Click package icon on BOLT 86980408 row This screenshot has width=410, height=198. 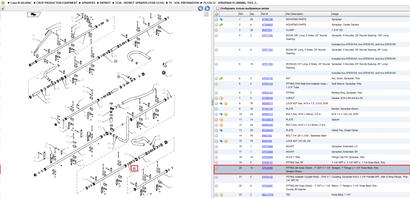point(221,125)
